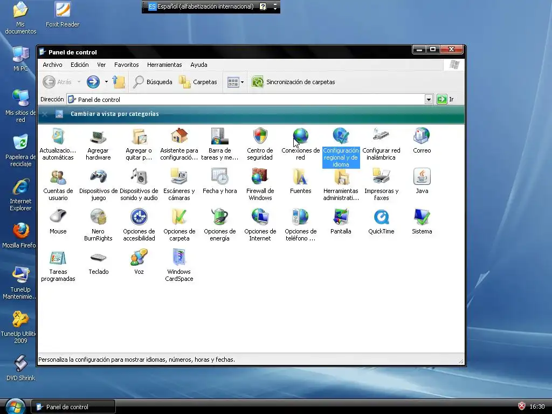
Task: Select the Papelera de reciclaje desktop icon
Action: [20, 151]
